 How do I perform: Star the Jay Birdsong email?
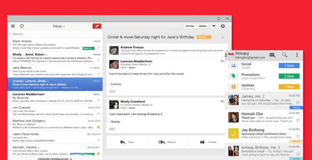(x=298, y=136)
